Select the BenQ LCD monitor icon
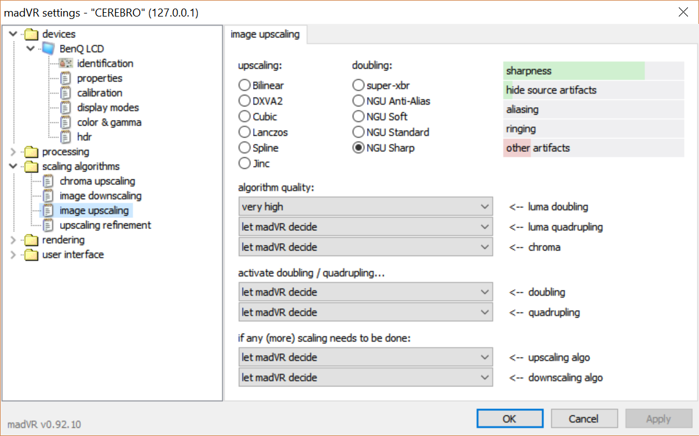 (48, 48)
